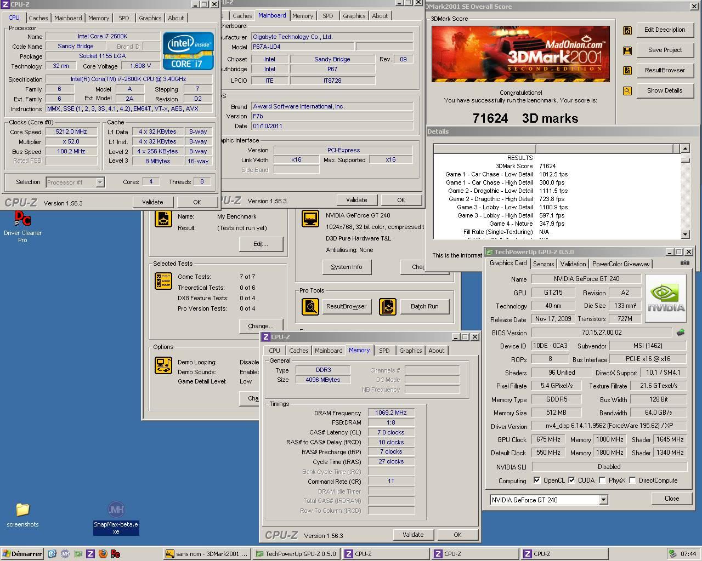
Task: Click Validate in CPU-Z Memory window
Action: [x=413, y=535]
